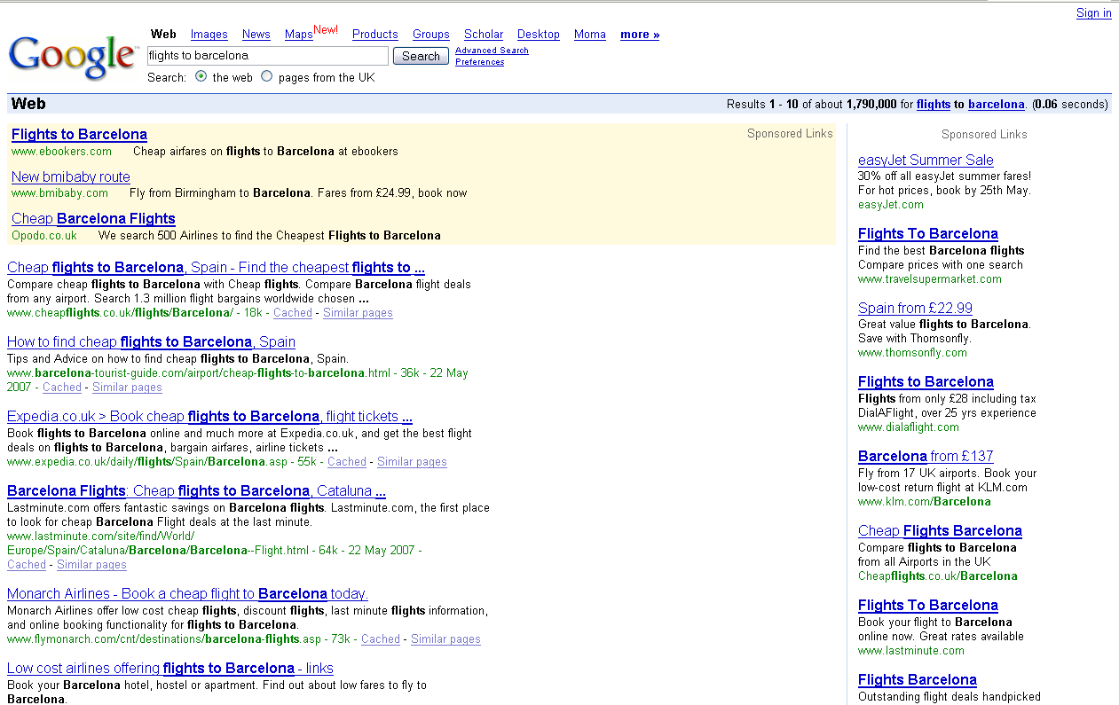Screen dimensions: 1119x705
Task: Open the "New bmibaby route" sponsored link
Action: pos(71,176)
